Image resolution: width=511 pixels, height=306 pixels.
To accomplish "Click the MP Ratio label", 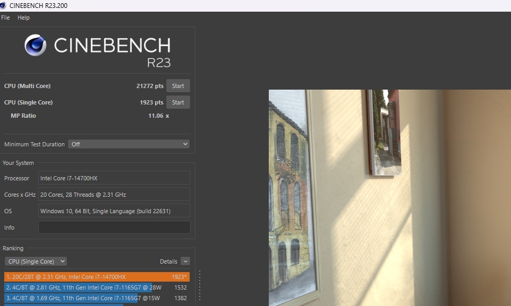I will [23, 116].
